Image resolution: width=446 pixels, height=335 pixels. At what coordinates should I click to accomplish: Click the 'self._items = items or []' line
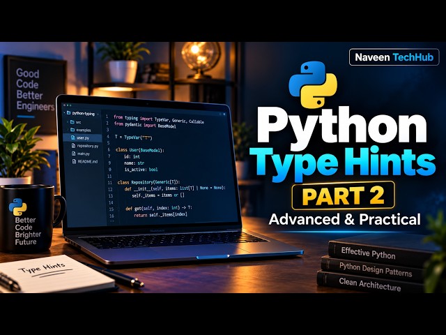[x=158, y=195]
